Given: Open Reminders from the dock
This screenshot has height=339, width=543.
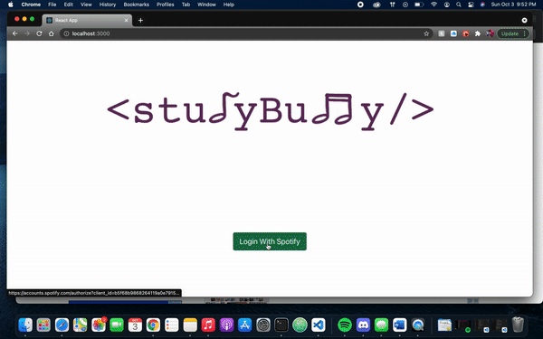Looking at the screenshot, I should [171, 325].
